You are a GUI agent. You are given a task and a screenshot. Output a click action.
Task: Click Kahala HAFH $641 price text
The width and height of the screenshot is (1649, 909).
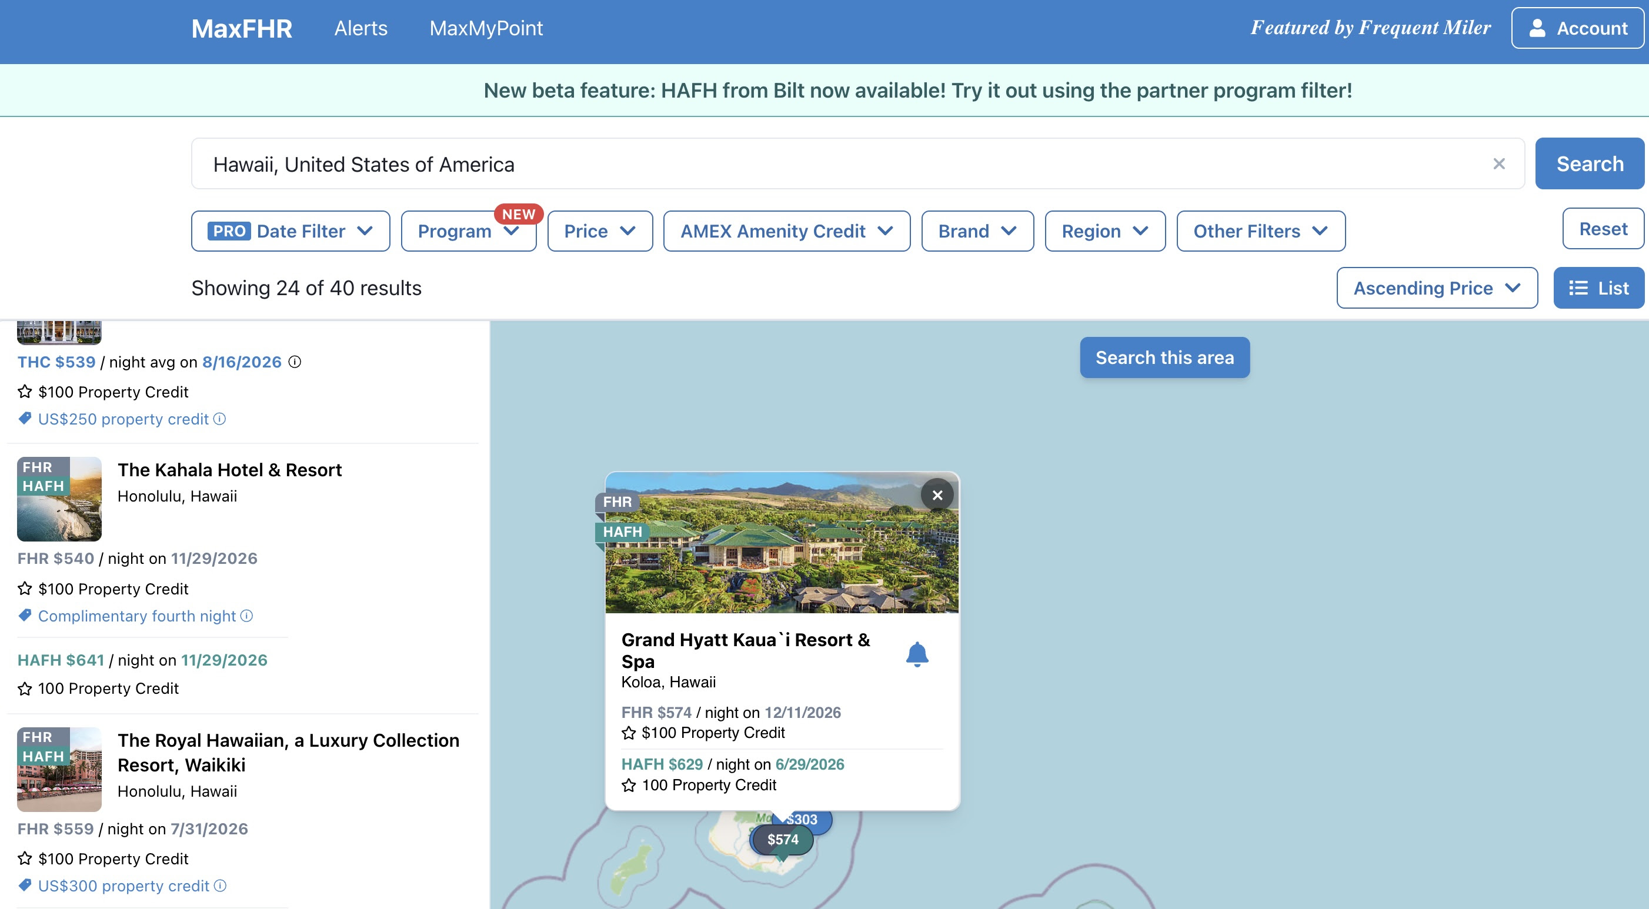pos(61,660)
